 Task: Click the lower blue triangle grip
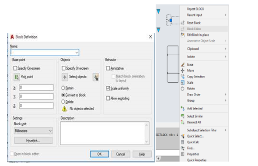158,30
